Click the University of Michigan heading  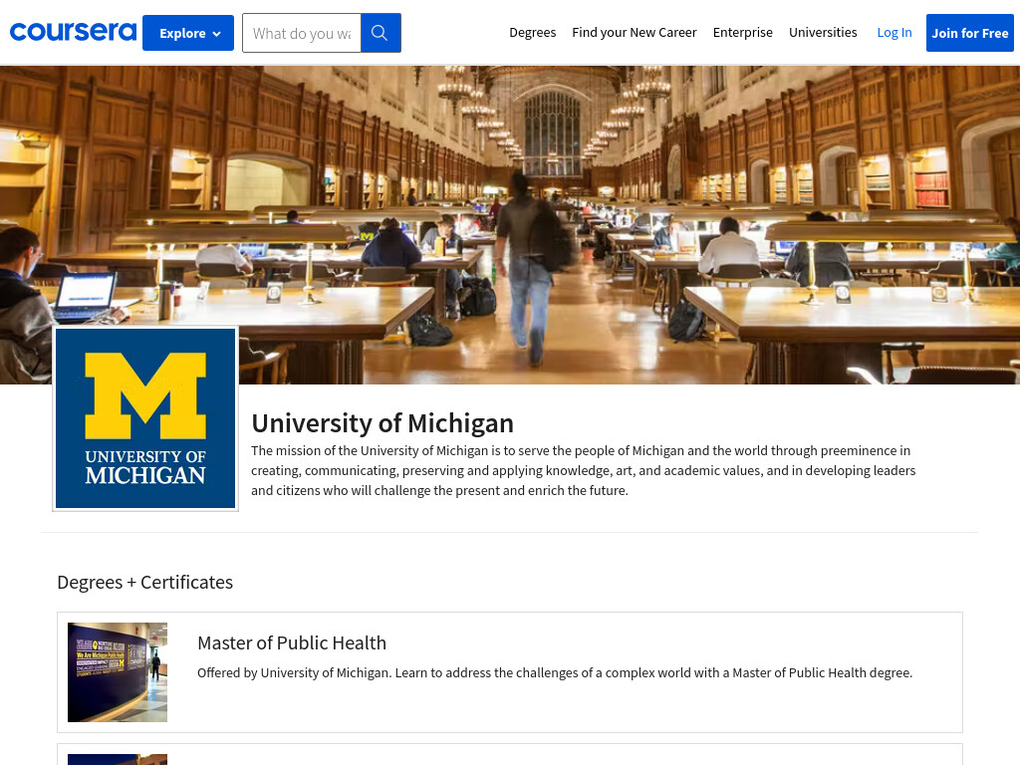point(382,422)
